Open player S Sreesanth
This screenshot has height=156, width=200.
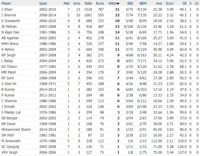[11, 21]
